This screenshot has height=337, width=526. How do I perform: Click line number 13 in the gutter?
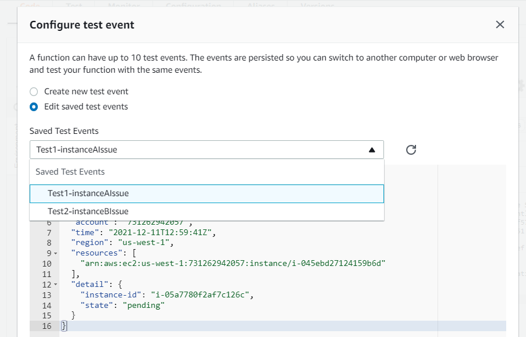(x=47, y=295)
